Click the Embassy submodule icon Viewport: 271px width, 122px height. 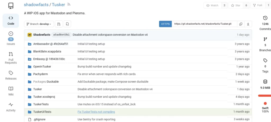click(x=29, y=59)
